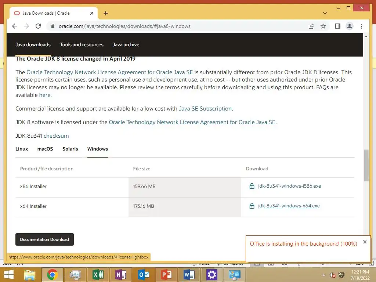The height and width of the screenshot is (282, 376).
Task: Open File Explorer from taskbar
Action: [x=30, y=275]
